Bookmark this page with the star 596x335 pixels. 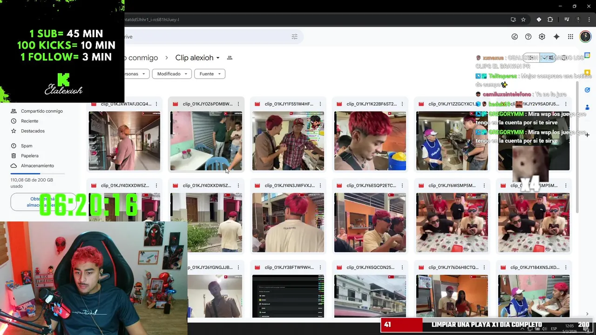(523, 20)
